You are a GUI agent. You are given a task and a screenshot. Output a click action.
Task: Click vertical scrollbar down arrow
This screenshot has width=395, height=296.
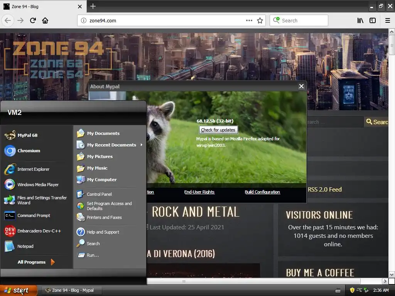(392, 274)
